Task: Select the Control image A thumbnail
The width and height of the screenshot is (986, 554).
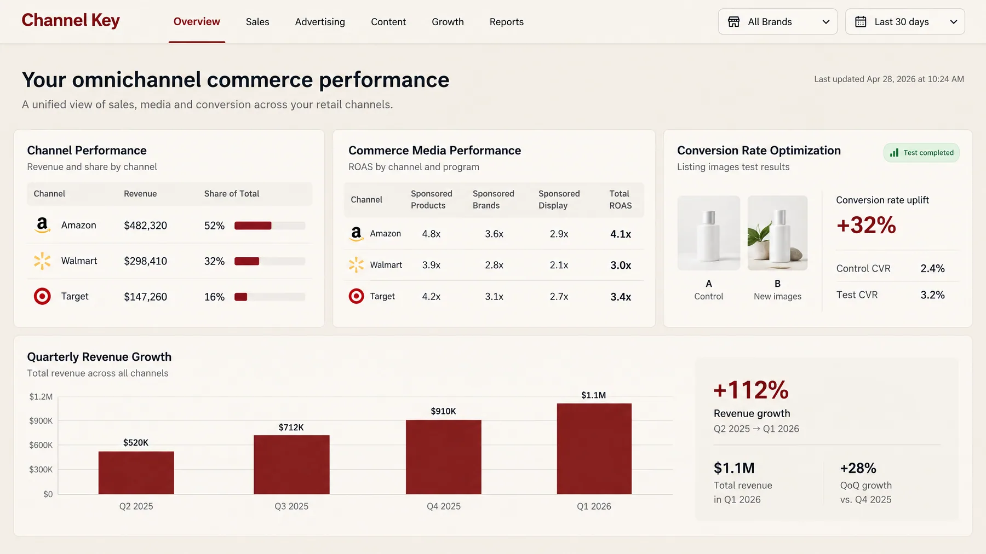Action: [x=709, y=233]
